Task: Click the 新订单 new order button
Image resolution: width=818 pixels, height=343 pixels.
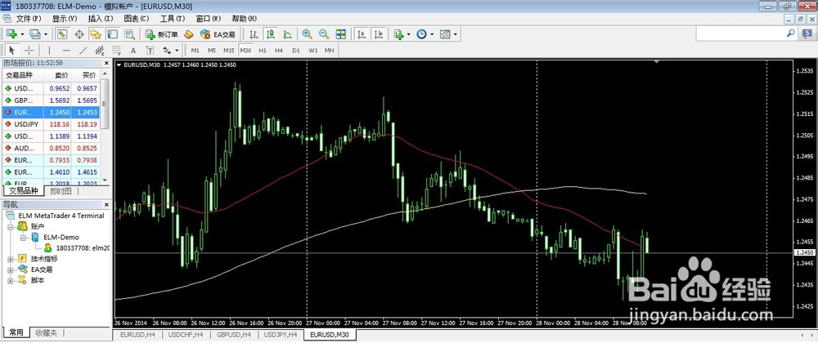Action: click(162, 34)
